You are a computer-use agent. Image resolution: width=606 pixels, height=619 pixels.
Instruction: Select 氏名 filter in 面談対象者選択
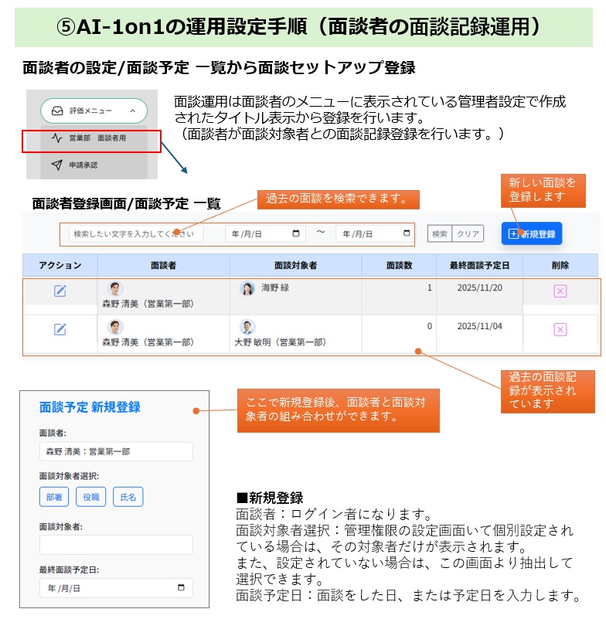click(x=128, y=497)
